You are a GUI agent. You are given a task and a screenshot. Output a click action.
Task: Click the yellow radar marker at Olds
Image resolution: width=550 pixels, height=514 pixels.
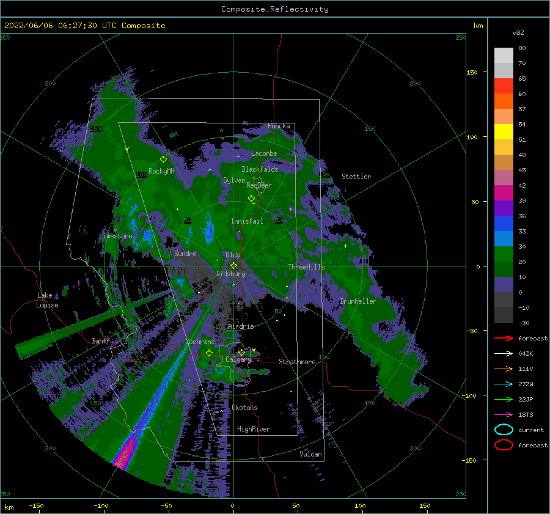(x=233, y=266)
